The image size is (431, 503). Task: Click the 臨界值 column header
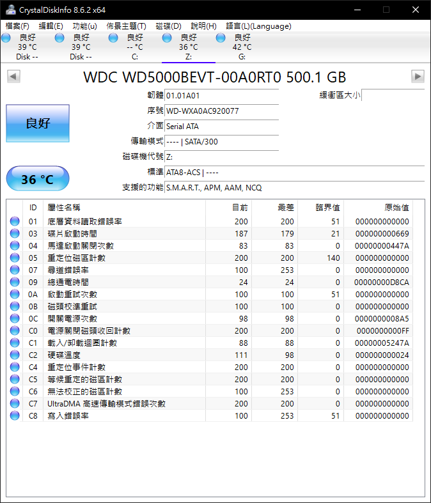[x=320, y=208]
